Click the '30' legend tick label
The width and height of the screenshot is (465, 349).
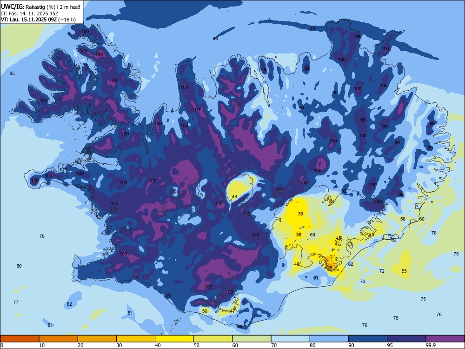click(119, 345)
